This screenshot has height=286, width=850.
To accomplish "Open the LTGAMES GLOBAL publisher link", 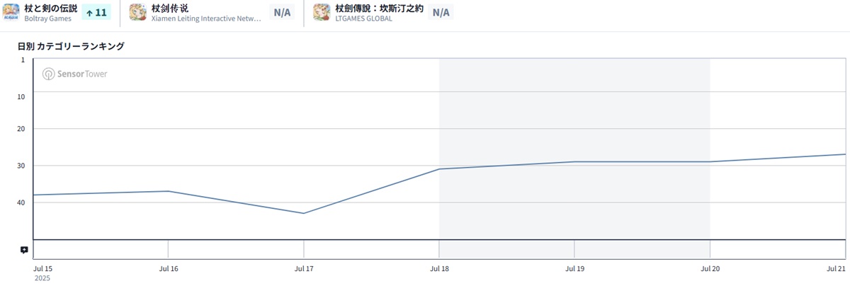I will click(363, 19).
